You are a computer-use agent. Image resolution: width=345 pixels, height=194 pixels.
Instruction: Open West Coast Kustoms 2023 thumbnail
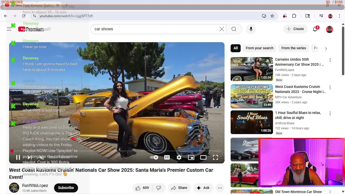[x=252, y=96]
